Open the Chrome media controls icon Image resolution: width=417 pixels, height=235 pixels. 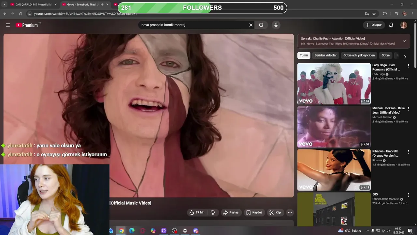click(396, 14)
